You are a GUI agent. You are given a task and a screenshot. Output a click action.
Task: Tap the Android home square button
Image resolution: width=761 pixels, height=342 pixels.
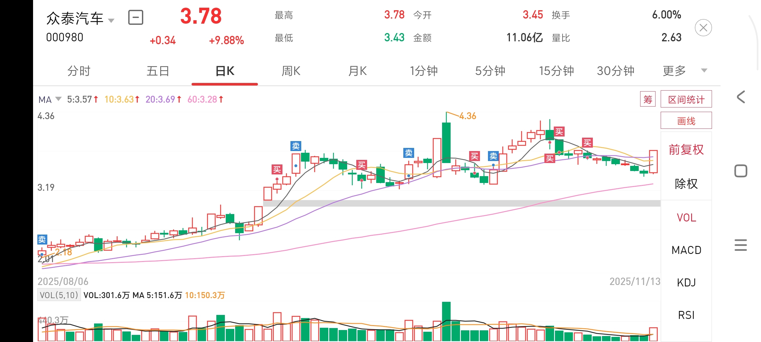coord(740,171)
